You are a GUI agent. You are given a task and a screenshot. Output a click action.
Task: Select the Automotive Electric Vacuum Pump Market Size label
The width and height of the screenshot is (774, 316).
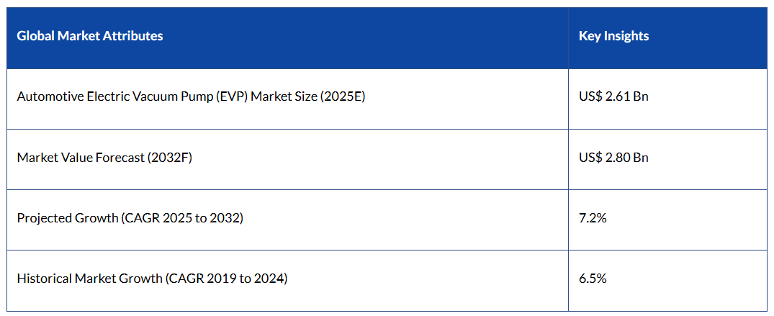[x=191, y=96]
